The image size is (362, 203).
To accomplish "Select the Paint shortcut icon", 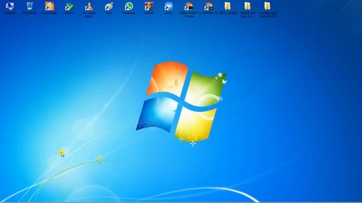I will pyautogui.click(x=109, y=6).
